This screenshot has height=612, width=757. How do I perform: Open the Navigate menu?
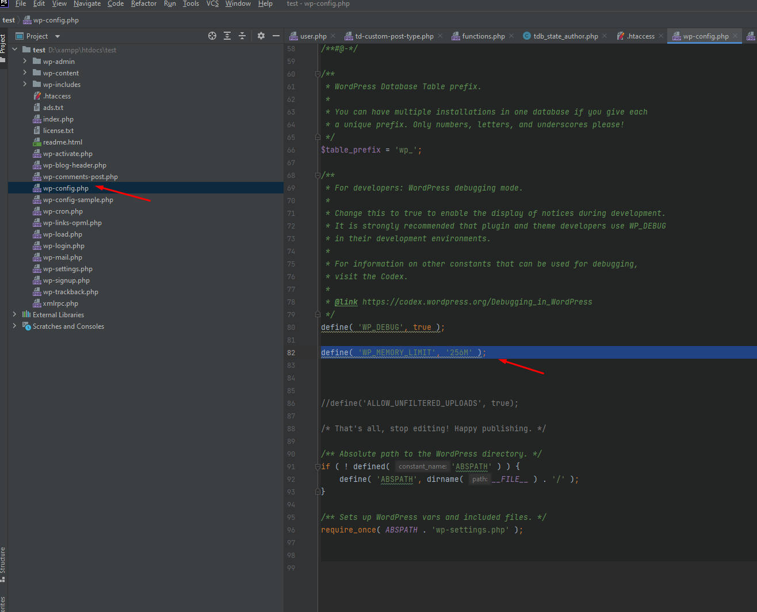(x=87, y=3)
